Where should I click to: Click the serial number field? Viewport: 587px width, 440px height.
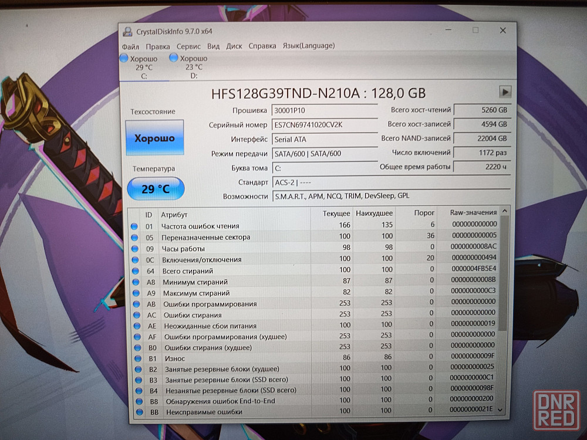click(x=325, y=125)
